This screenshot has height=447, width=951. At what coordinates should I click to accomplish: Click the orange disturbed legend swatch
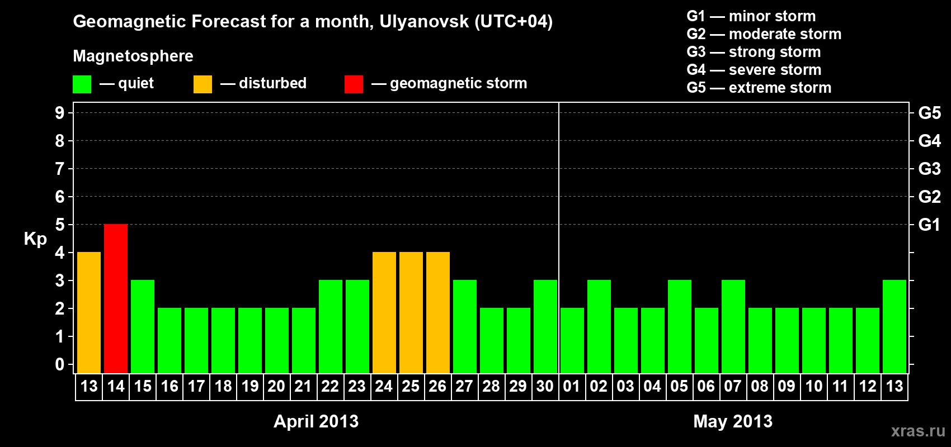pos(203,84)
